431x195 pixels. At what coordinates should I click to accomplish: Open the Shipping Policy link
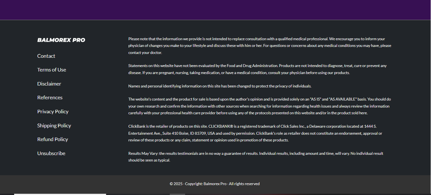click(x=54, y=125)
